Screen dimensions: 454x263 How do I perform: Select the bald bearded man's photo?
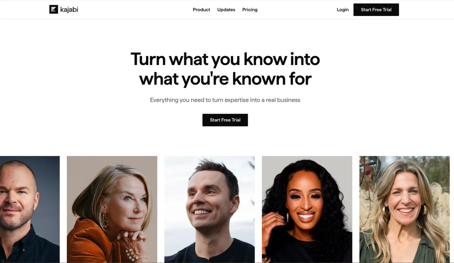coord(30,209)
